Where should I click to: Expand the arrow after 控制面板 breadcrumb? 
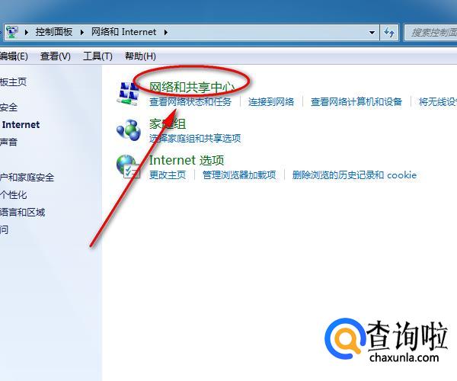[x=82, y=32]
